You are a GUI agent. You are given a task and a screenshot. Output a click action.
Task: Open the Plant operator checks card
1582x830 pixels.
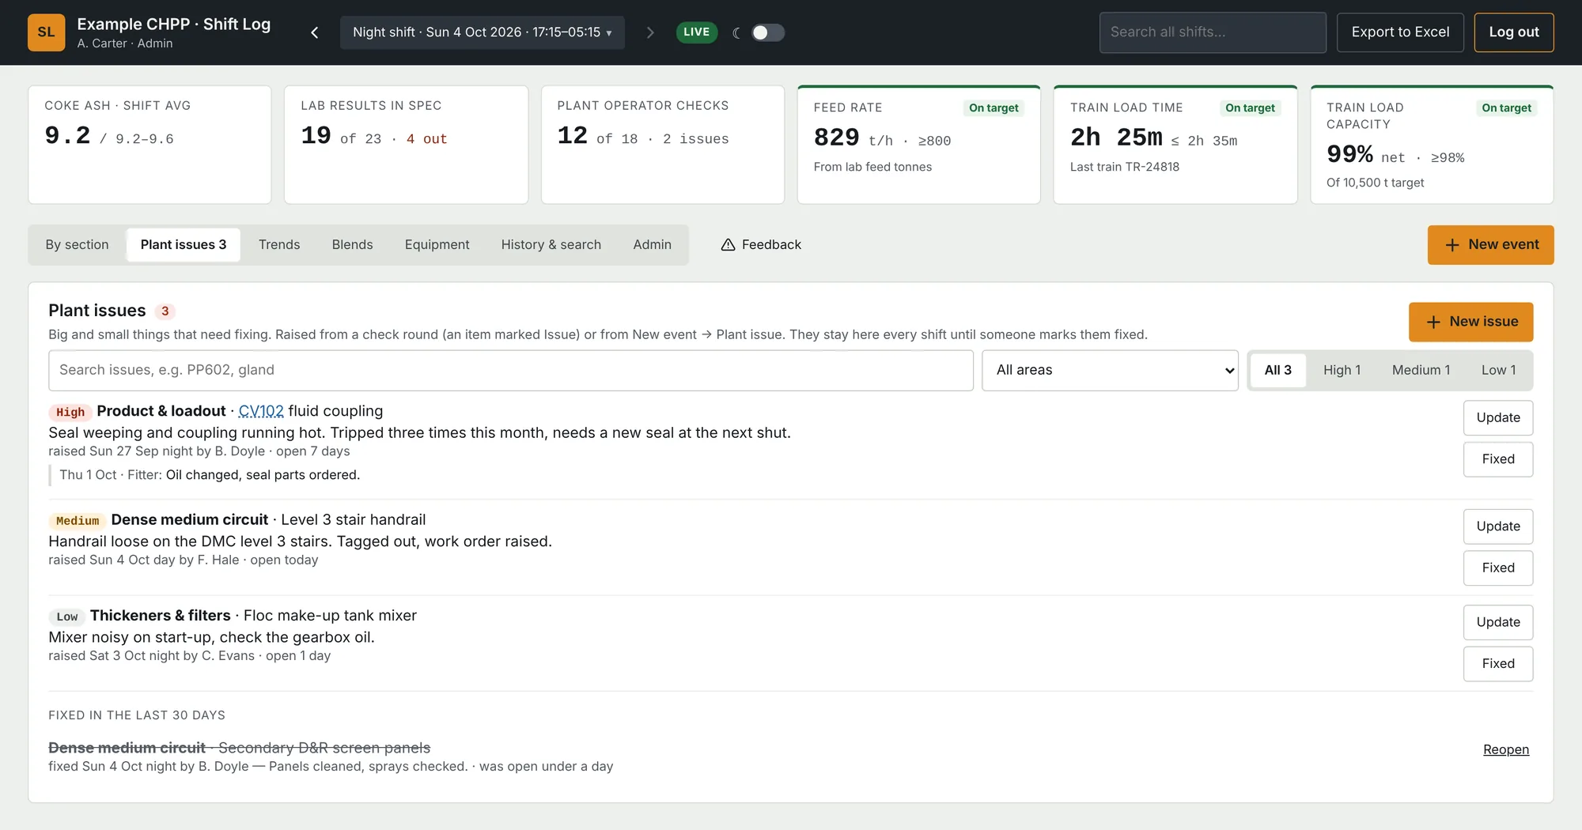click(x=663, y=145)
